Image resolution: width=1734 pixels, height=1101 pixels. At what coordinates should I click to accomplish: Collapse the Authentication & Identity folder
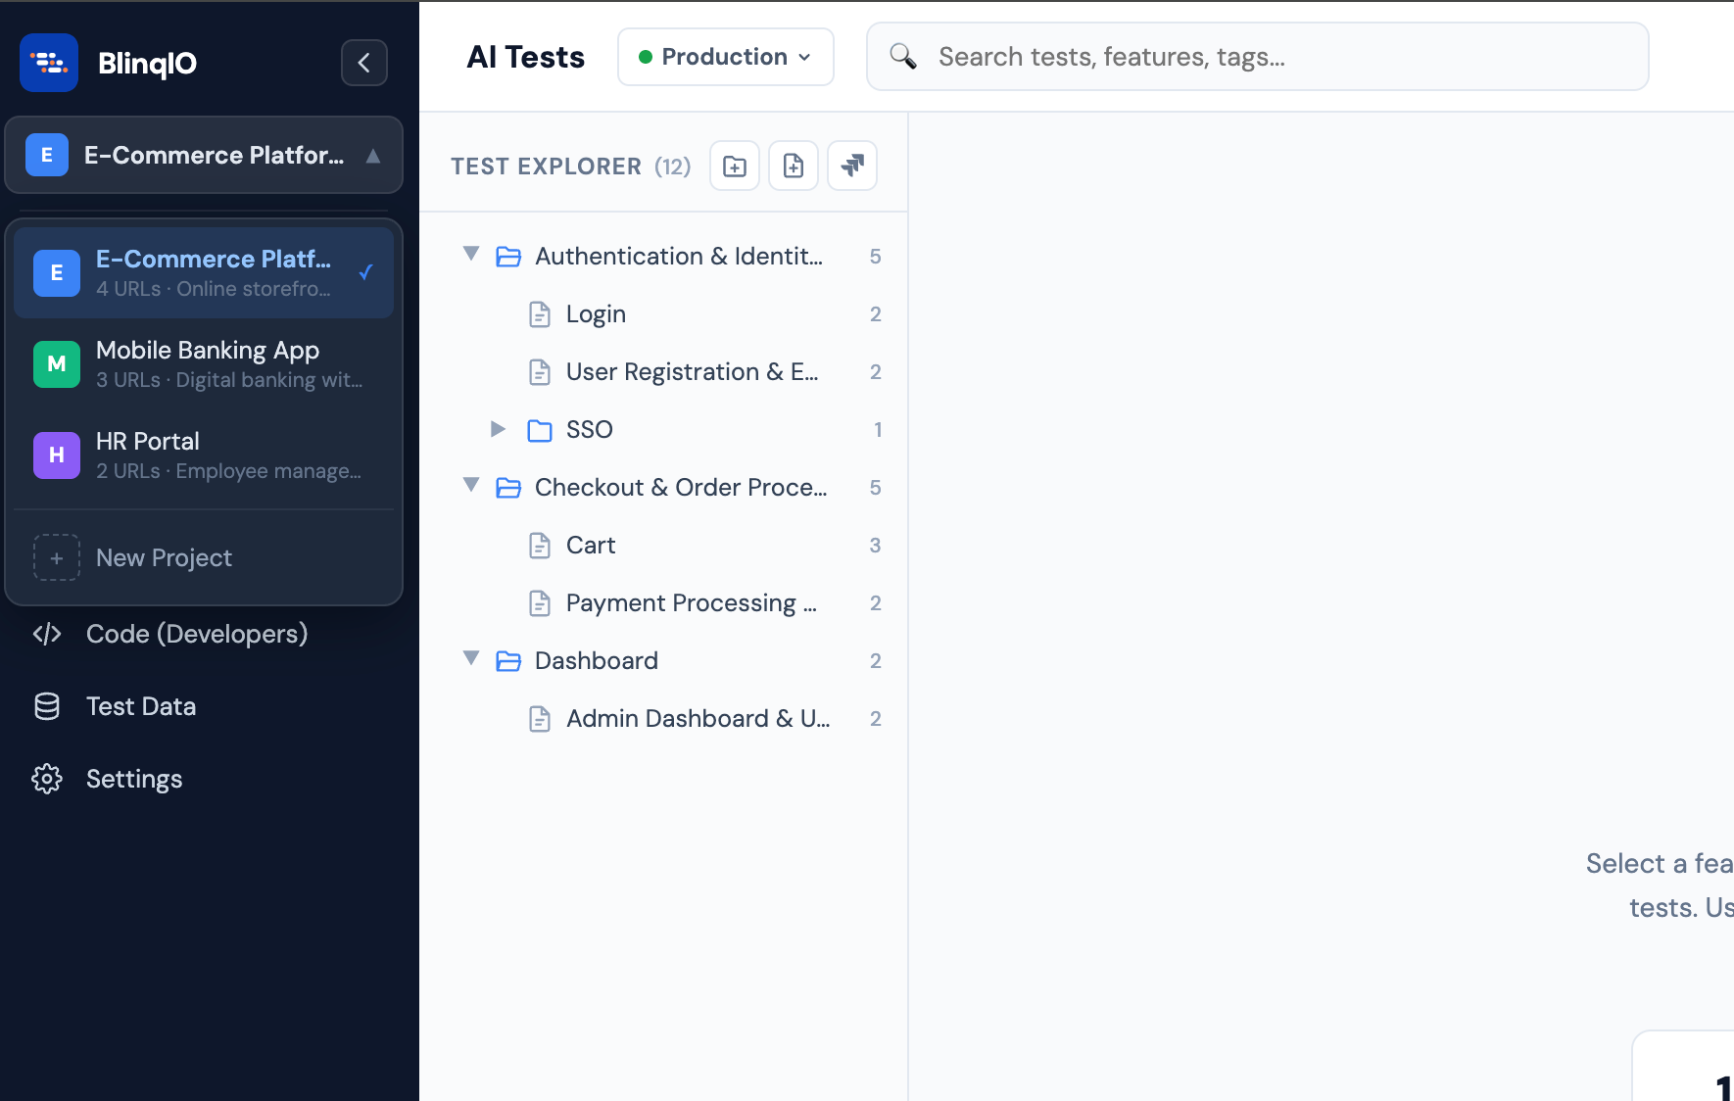[471, 254]
